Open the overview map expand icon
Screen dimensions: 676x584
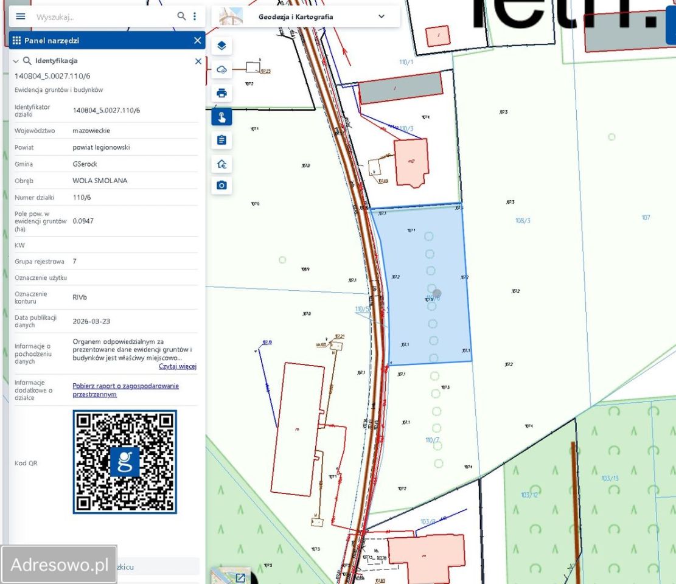(240, 577)
